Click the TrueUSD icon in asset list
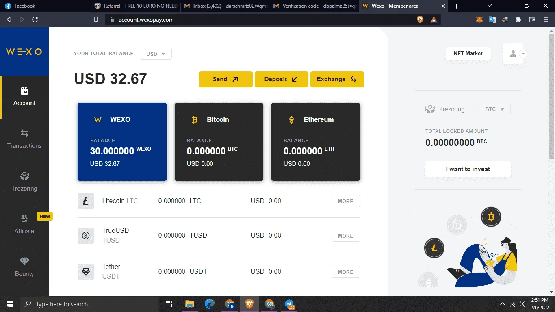The width and height of the screenshot is (555, 312). pos(86,236)
